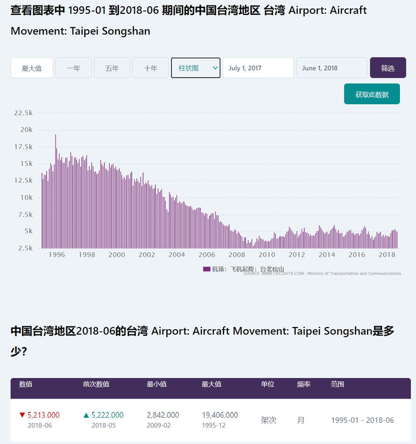Select the 2,842.000 minimum value cell
Screen dimensions: 416x444
click(x=163, y=415)
